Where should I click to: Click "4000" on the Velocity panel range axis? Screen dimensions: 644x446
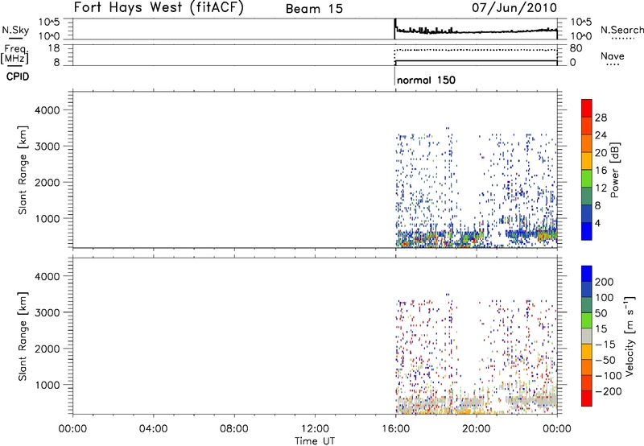pos(47,276)
